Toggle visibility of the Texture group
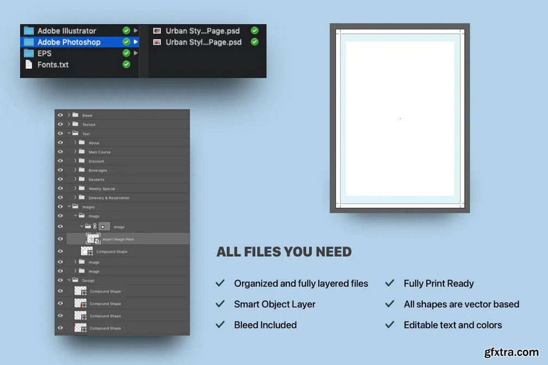 tap(60, 125)
